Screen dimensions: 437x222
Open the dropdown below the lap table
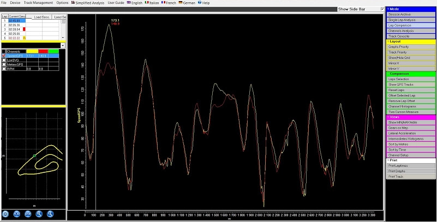coord(63,46)
